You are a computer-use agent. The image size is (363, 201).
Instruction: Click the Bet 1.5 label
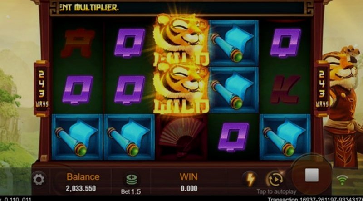[131, 191]
